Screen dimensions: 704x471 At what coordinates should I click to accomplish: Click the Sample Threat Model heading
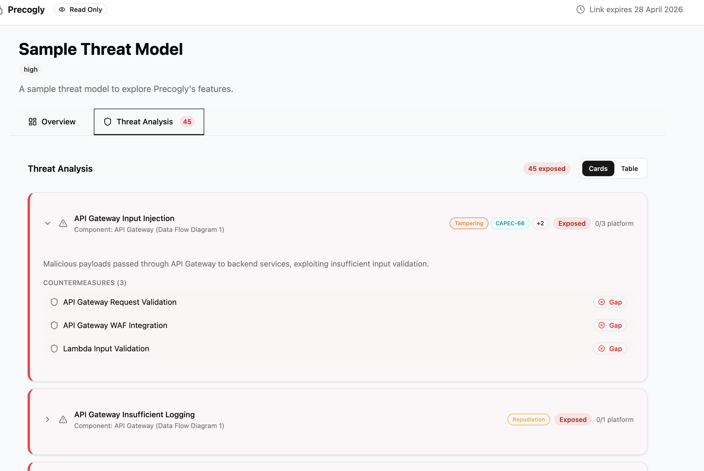click(x=101, y=49)
